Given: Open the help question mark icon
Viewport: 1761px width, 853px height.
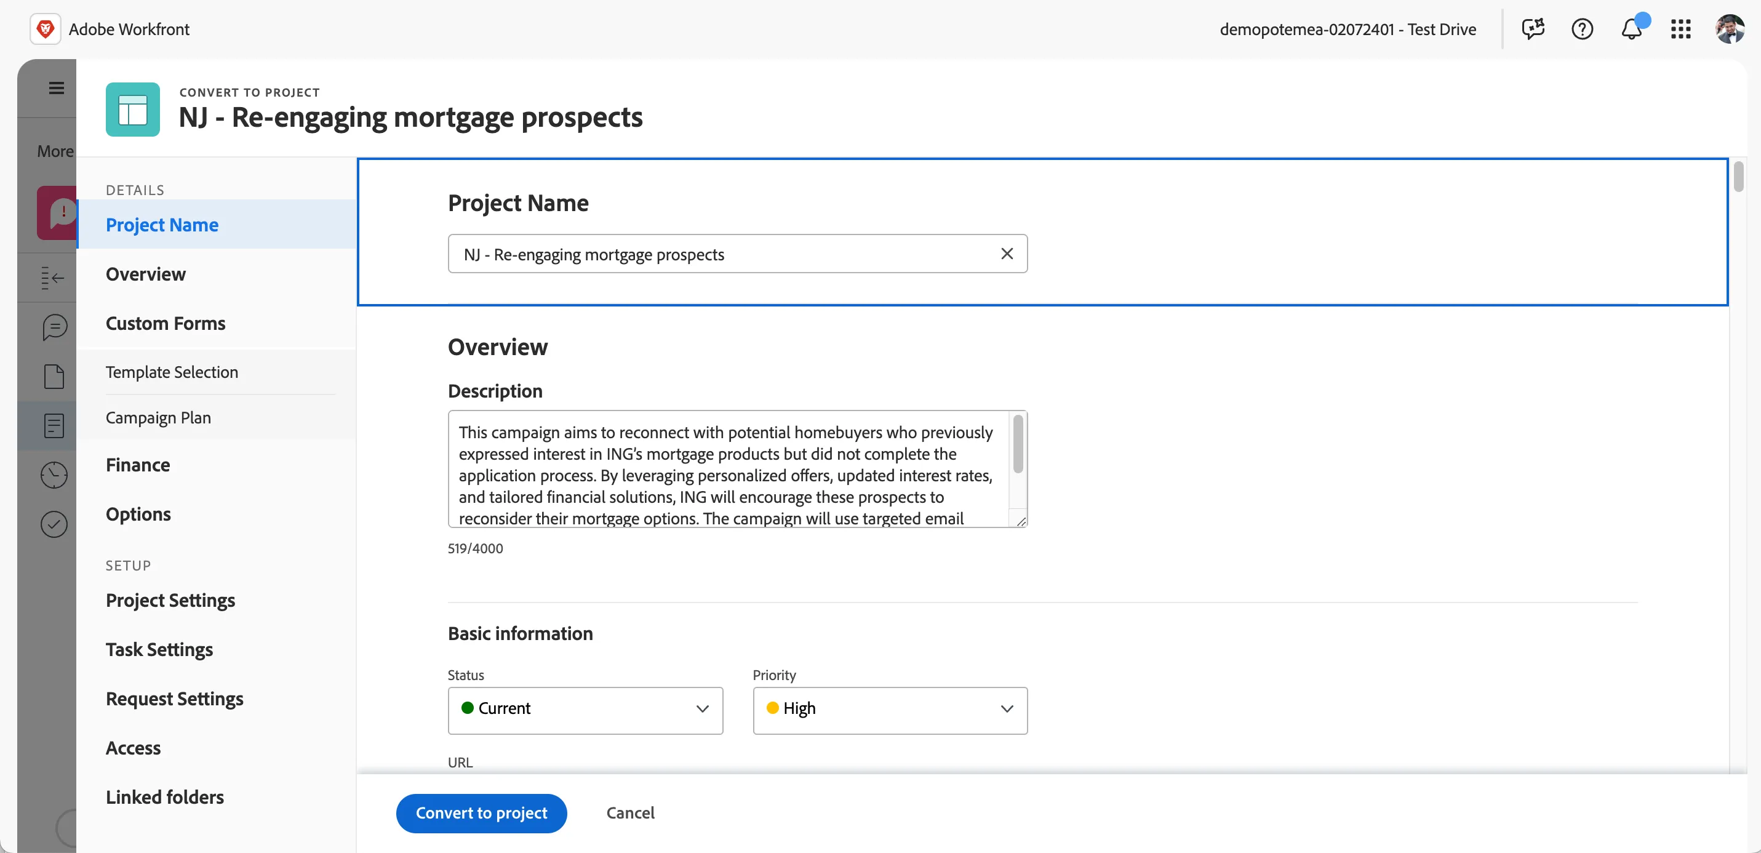Looking at the screenshot, I should 1582,29.
